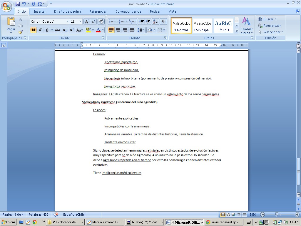
Task: Click the Clear Formatting eraser icon
Action: 101,21
